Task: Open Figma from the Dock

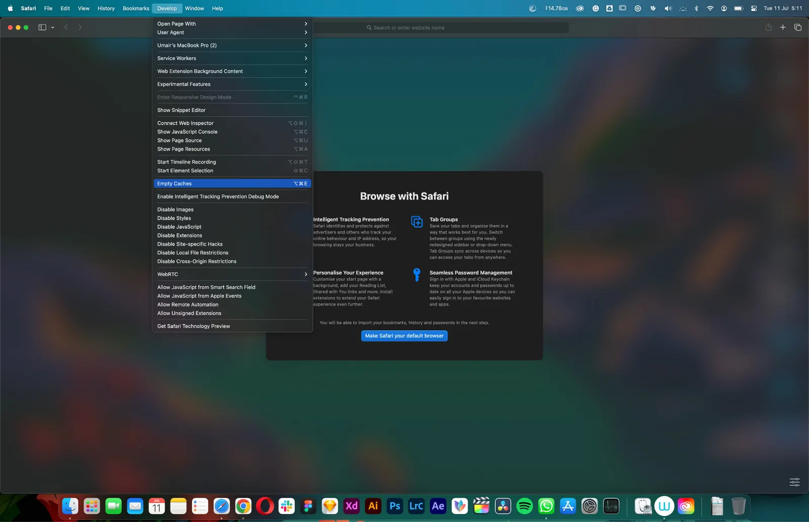Action: [x=308, y=506]
